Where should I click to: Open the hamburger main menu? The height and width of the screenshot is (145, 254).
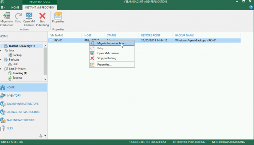(x=3, y=8)
